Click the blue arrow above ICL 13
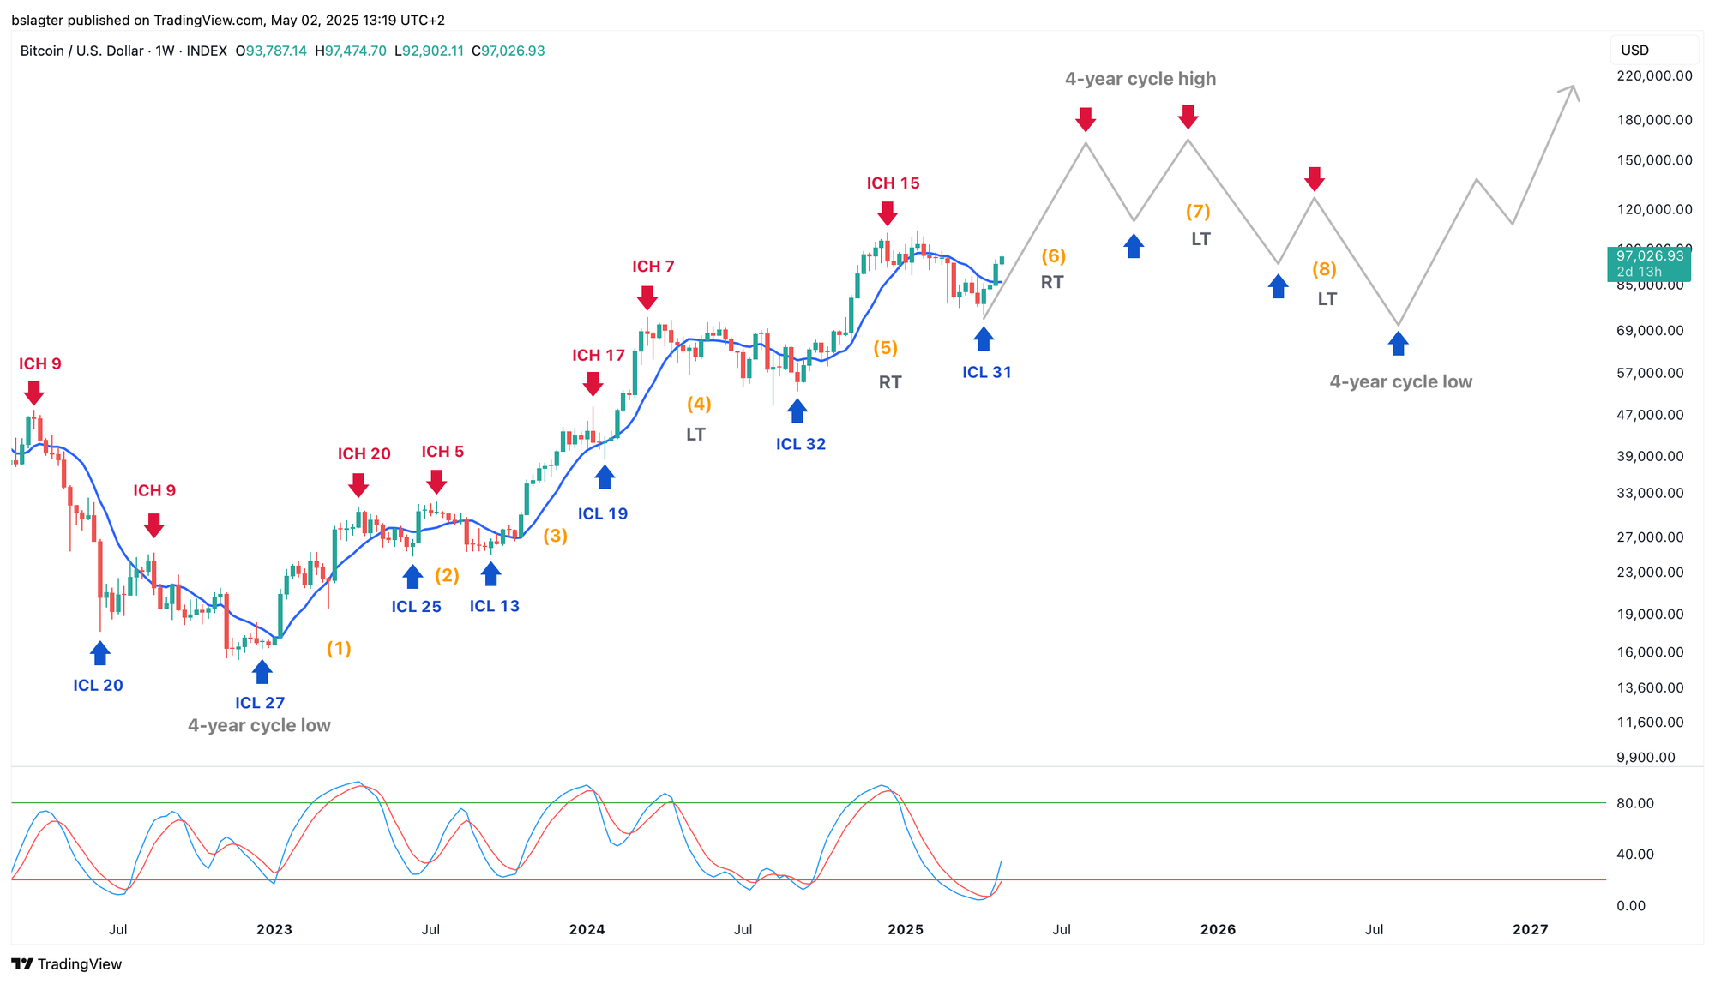Image resolution: width=1715 pixels, height=984 pixels. (x=490, y=574)
